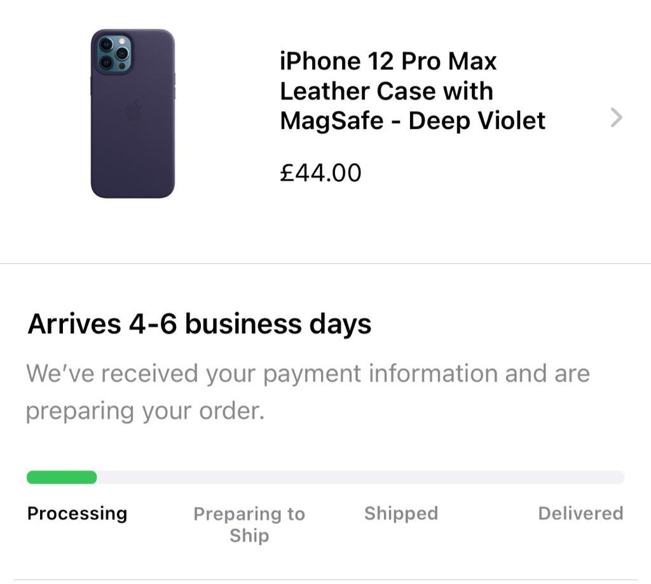Screen dimensions: 651x584
Task: Open the iPhone 12 Pro Max title line
Action: point(388,62)
